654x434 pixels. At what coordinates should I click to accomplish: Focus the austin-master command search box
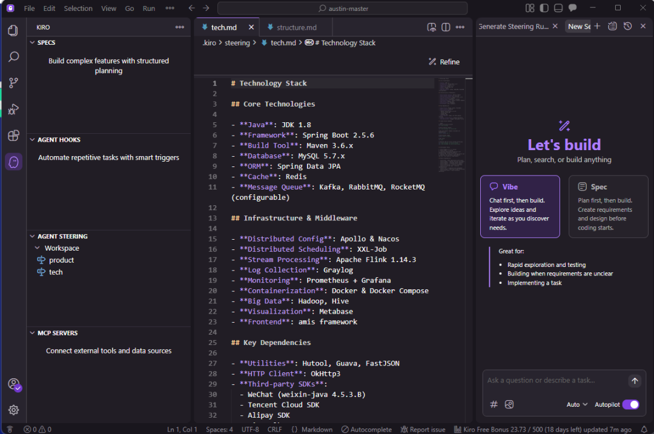click(342, 8)
